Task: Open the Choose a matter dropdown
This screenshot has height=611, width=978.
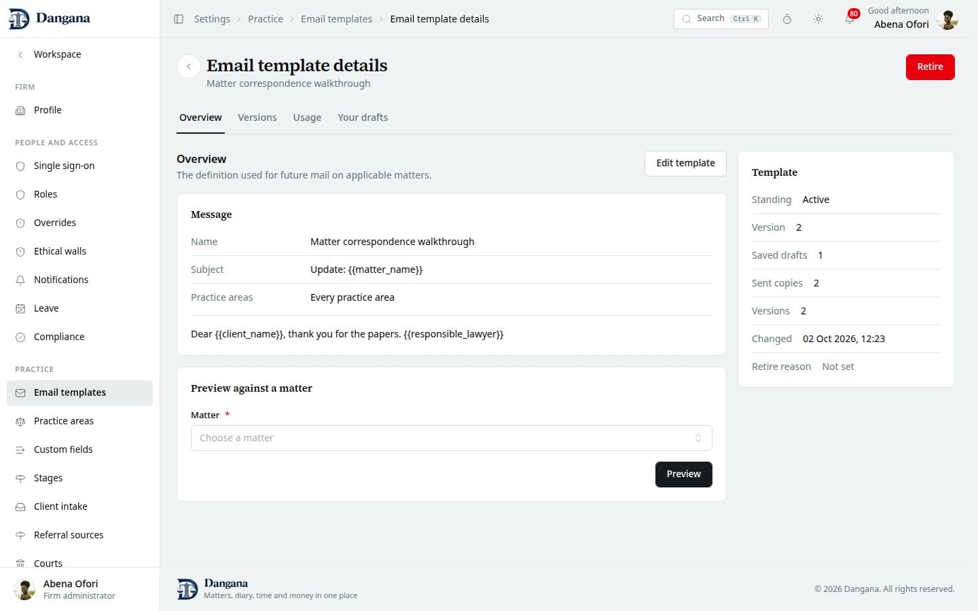Action: click(452, 438)
